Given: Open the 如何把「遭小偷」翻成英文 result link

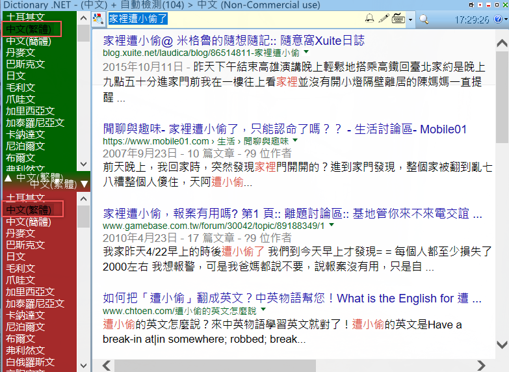Looking at the screenshot, I should (x=292, y=299).
